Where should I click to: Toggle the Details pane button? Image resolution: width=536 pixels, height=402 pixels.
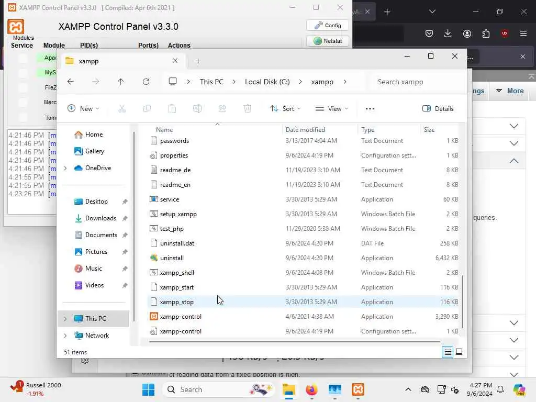[x=438, y=109]
